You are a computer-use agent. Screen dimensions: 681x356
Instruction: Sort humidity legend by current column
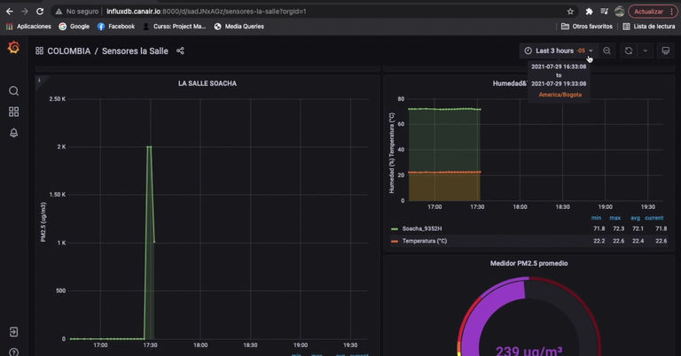[x=654, y=218]
